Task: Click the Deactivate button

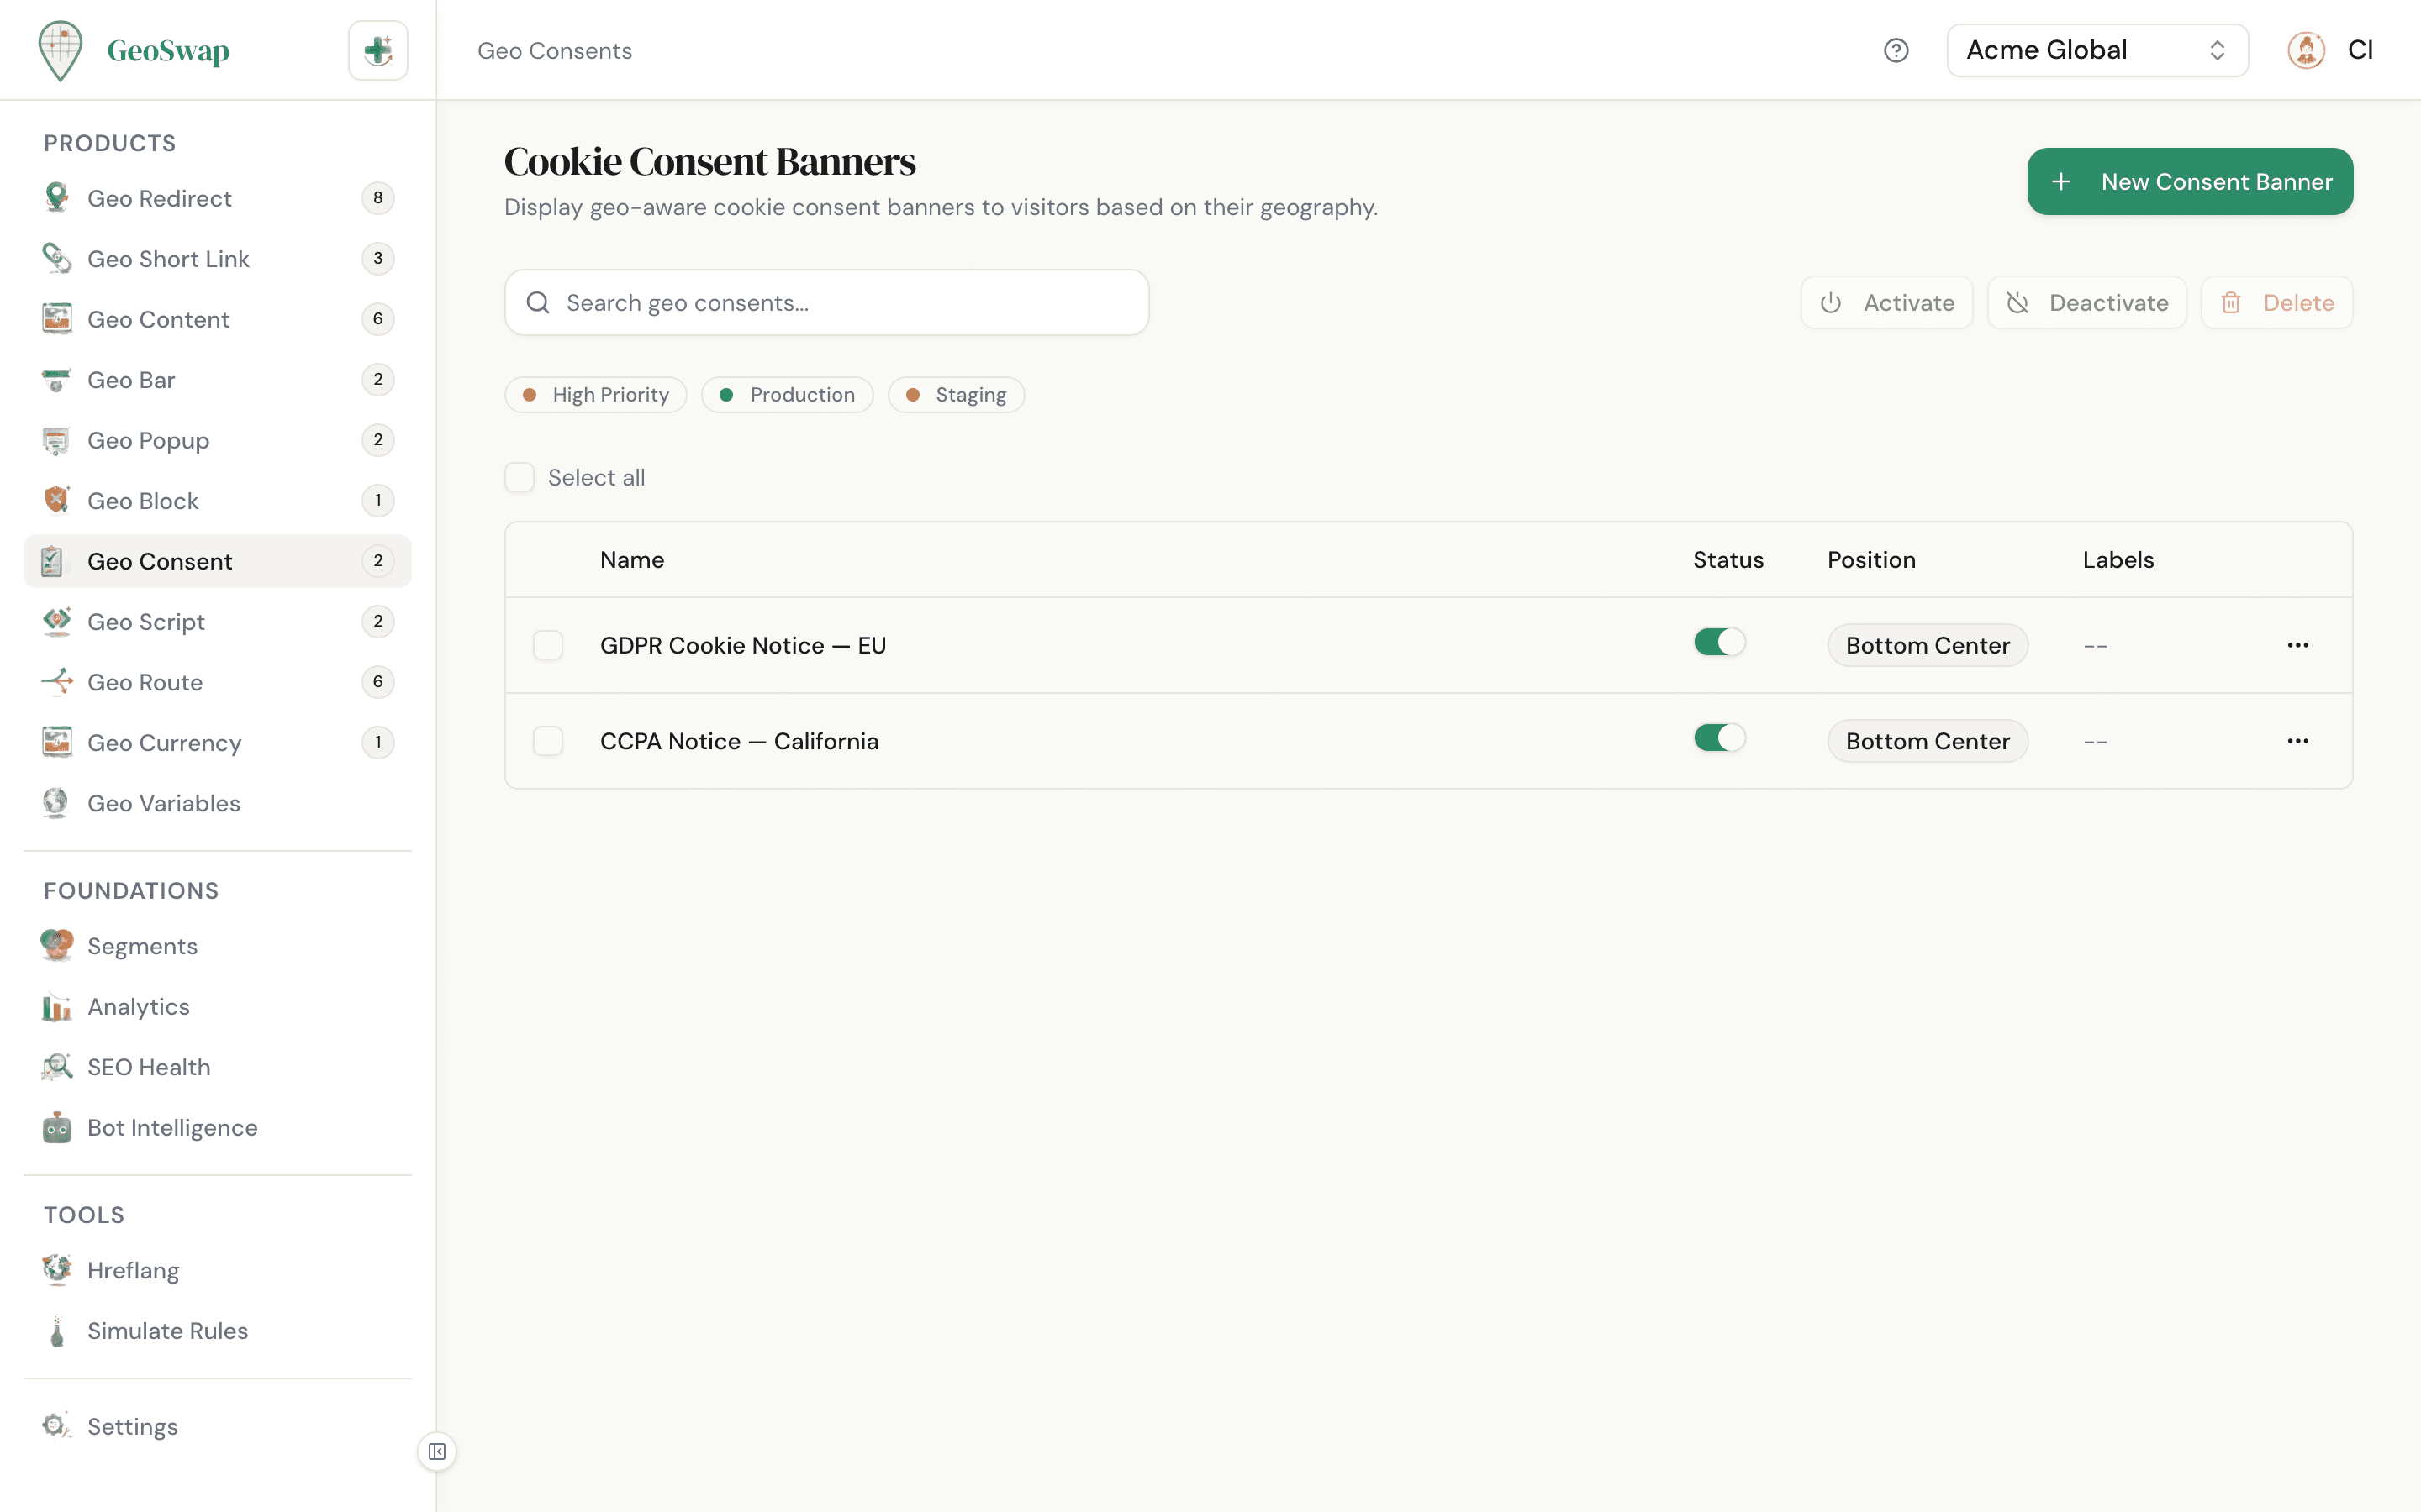Action: 2087,302
